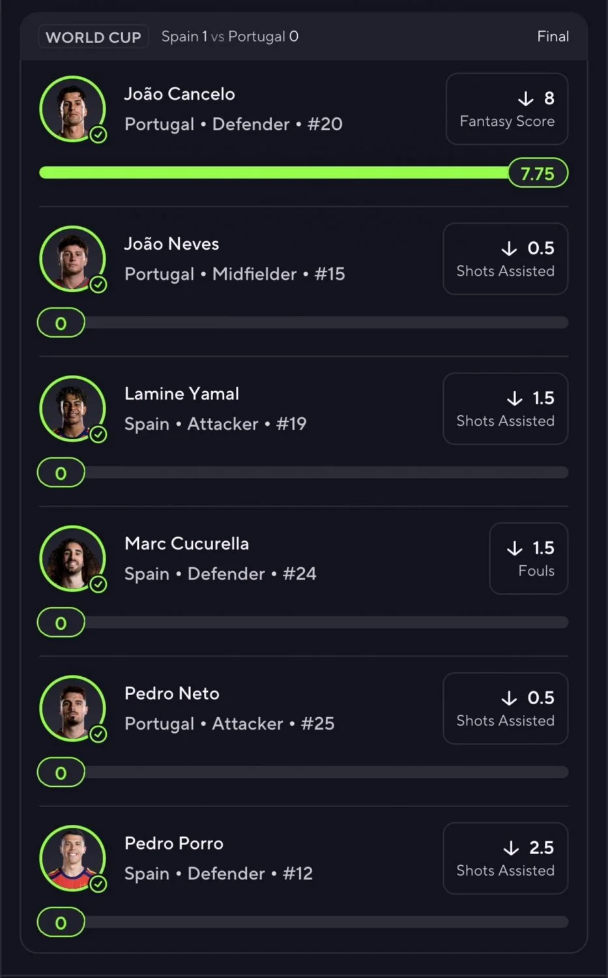The image size is (608, 978).
Task: Click João Neves' player photo
Action: 72,259
